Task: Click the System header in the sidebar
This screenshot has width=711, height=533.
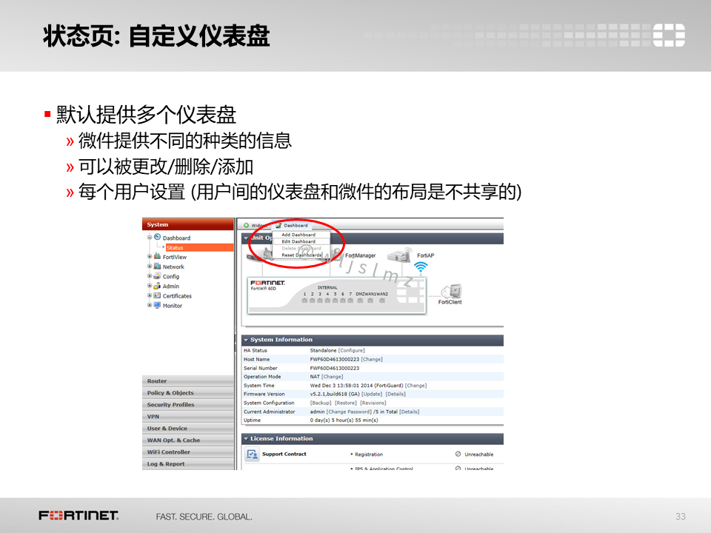Action: pos(188,224)
